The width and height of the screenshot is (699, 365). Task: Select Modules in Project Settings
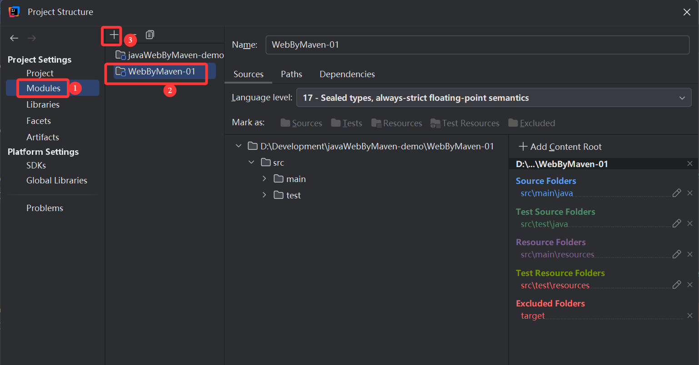(43, 88)
